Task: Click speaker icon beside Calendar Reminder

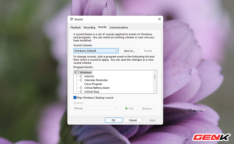Action: point(81,80)
